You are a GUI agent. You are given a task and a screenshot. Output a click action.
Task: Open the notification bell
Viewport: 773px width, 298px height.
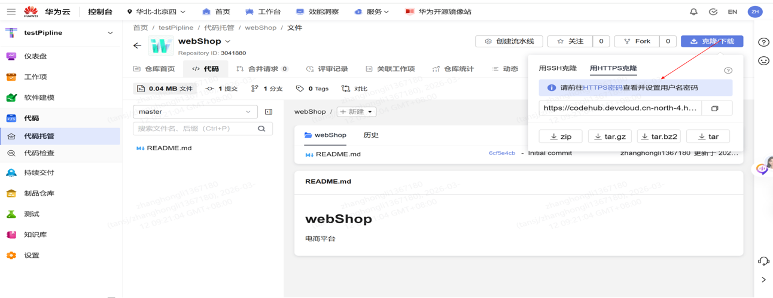(693, 11)
